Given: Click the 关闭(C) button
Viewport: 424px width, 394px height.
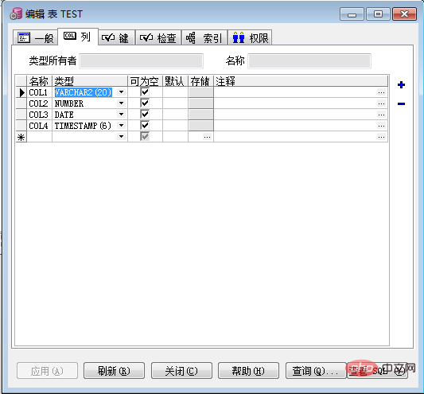Looking at the screenshot, I should tap(181, 371).
